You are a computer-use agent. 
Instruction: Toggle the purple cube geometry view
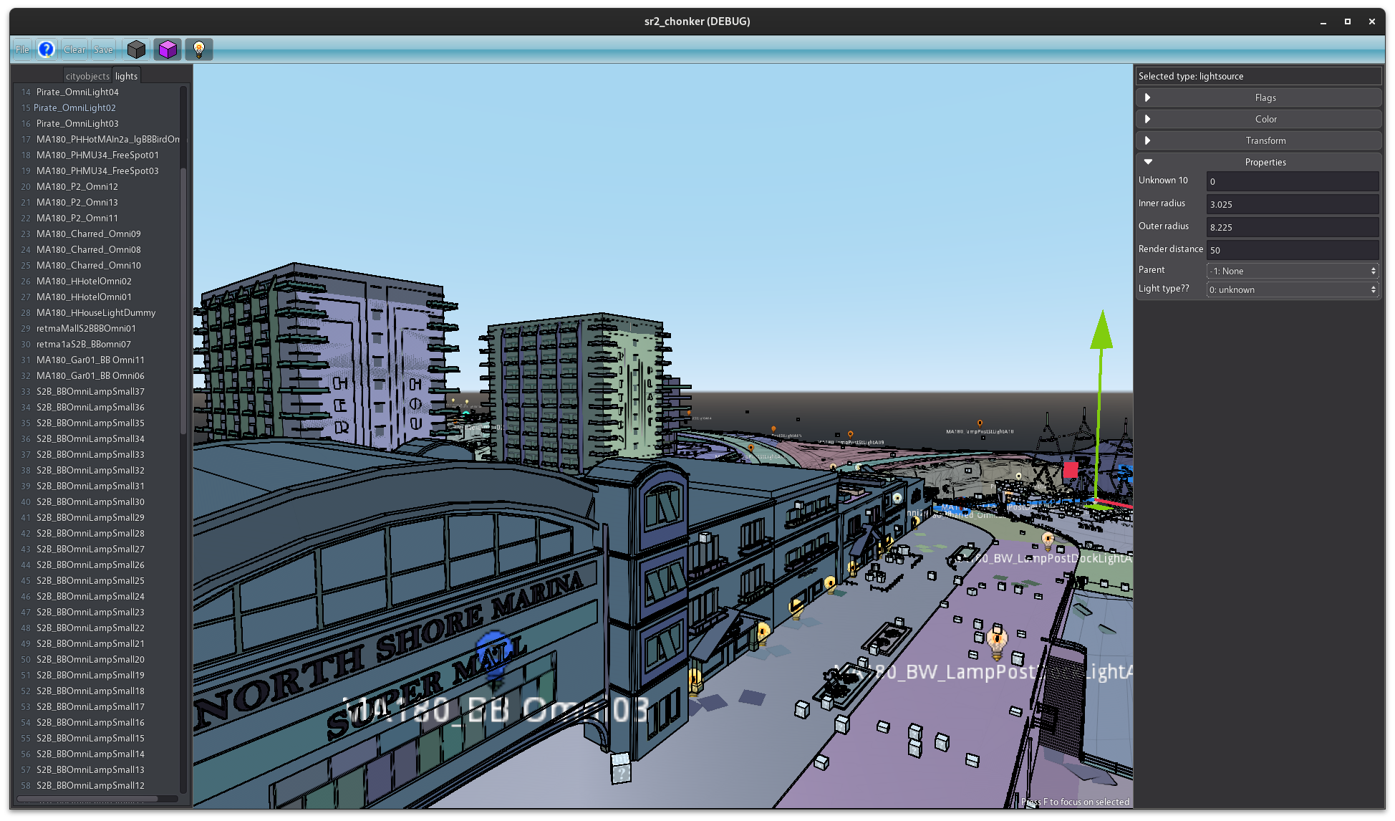(167, 49)
